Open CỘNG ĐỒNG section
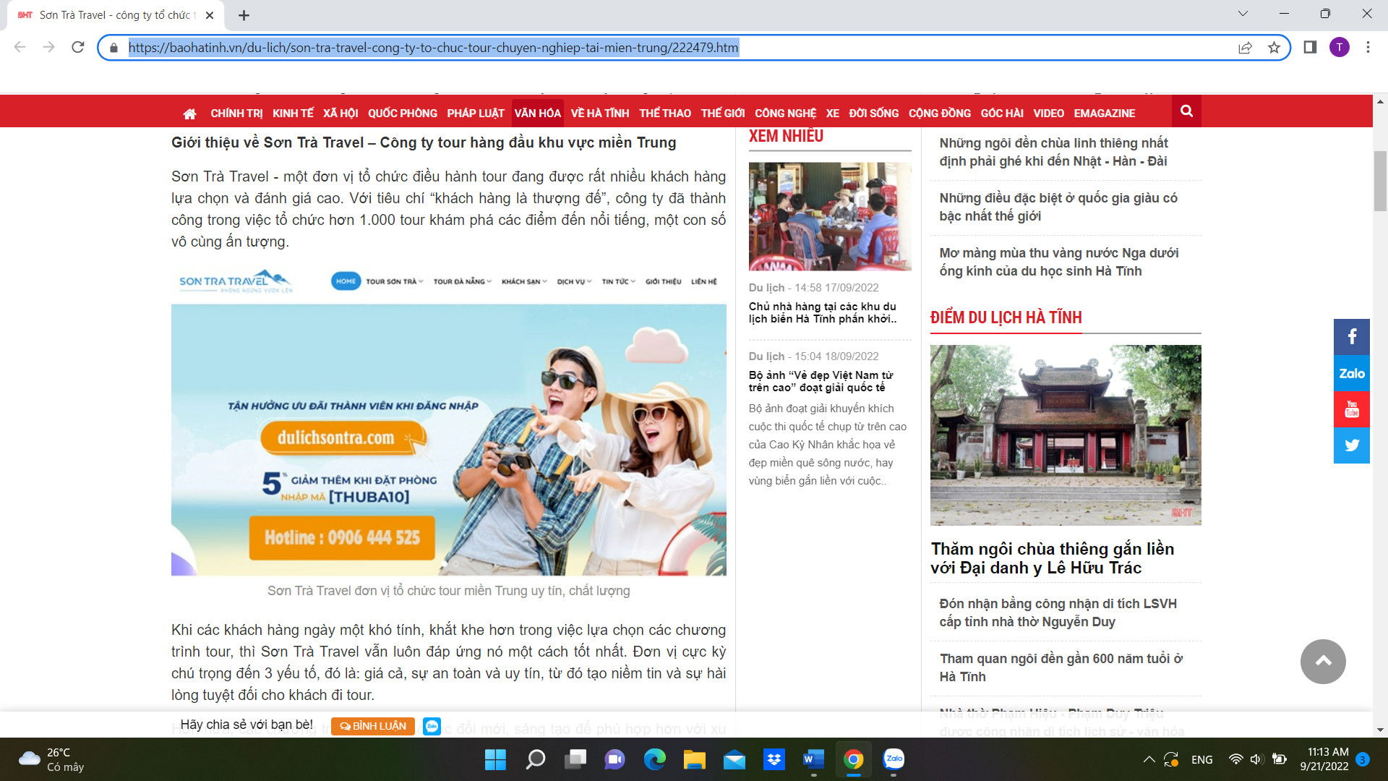 tap(940, 114)
